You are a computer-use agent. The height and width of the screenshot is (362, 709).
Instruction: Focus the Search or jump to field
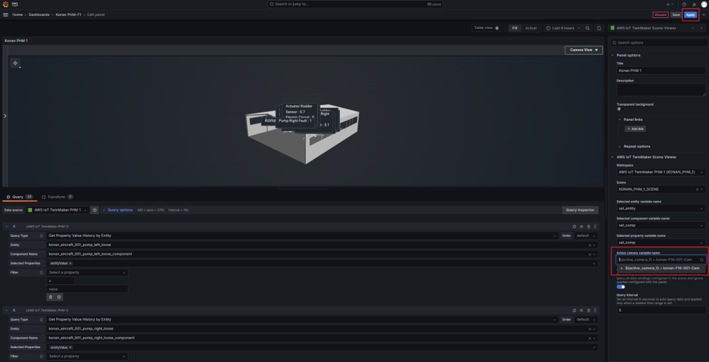click(355, 4)
